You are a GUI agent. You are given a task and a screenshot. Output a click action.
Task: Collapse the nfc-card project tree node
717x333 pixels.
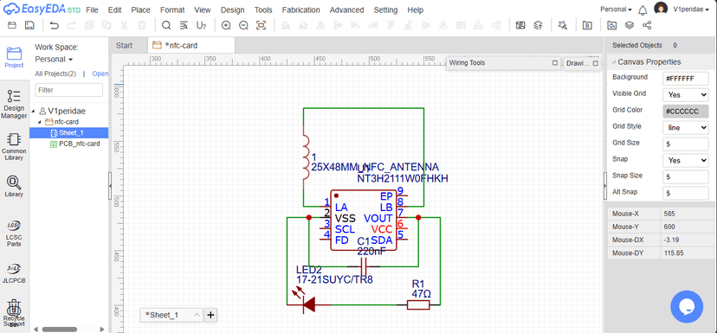pyautogui.click(x=39, y=122)
